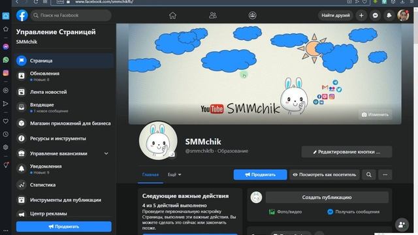Click the Продвигать button under the page name

(x=260, y=175)
